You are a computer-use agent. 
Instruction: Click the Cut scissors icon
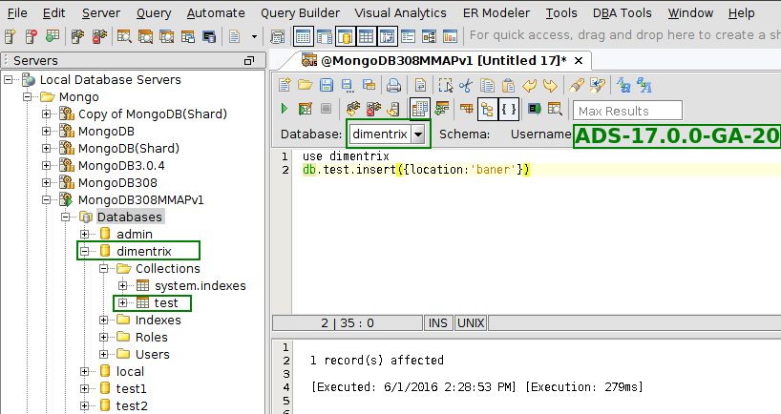pyautogui.click(x=466, y=86)
